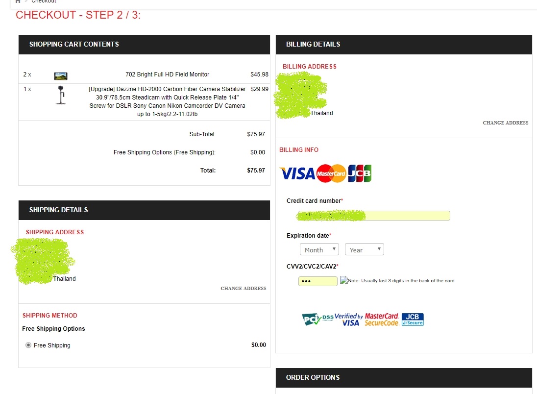
Task: Click the JCB card logo
Action: [360, 173]
